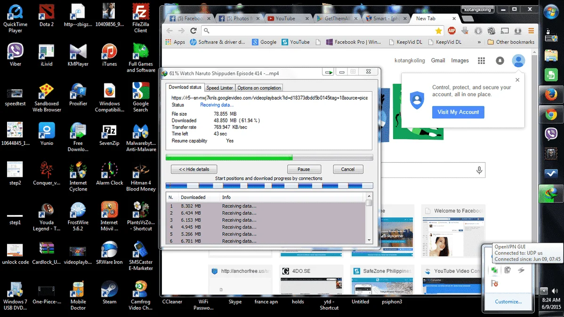Launch Sandboxed Web Browser shortcut
This screenshot has height=317, width=564.
point(47,98)
